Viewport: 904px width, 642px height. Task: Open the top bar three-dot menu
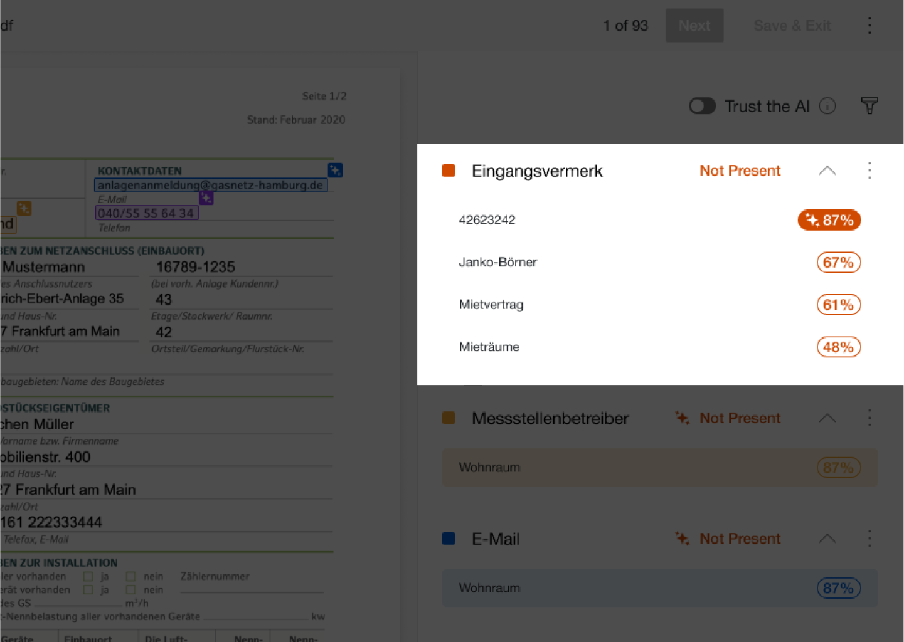pyautogui.click(x=869, y=25)
